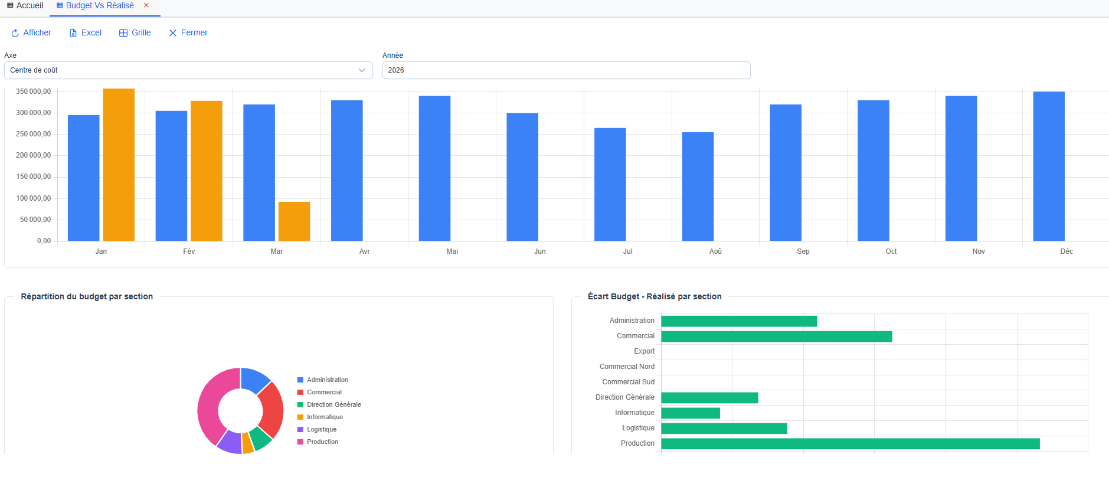1109x477 pixels.
Task: Click the Accueil tab icon
Action: (x=10, y=5)
